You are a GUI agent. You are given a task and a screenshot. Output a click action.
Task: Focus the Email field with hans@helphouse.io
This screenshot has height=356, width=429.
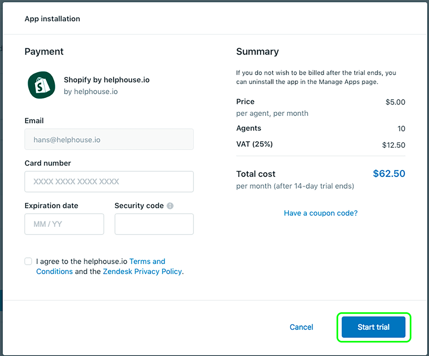coord(109,140)
